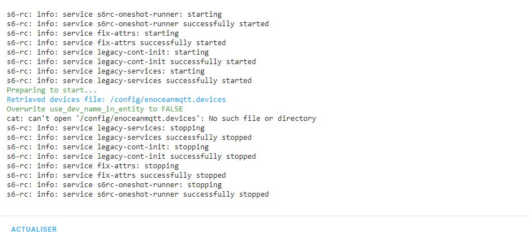This screenshot has height=239, width=529.
Task: Click the ACTUALISER refresh button
Action: 34,229
